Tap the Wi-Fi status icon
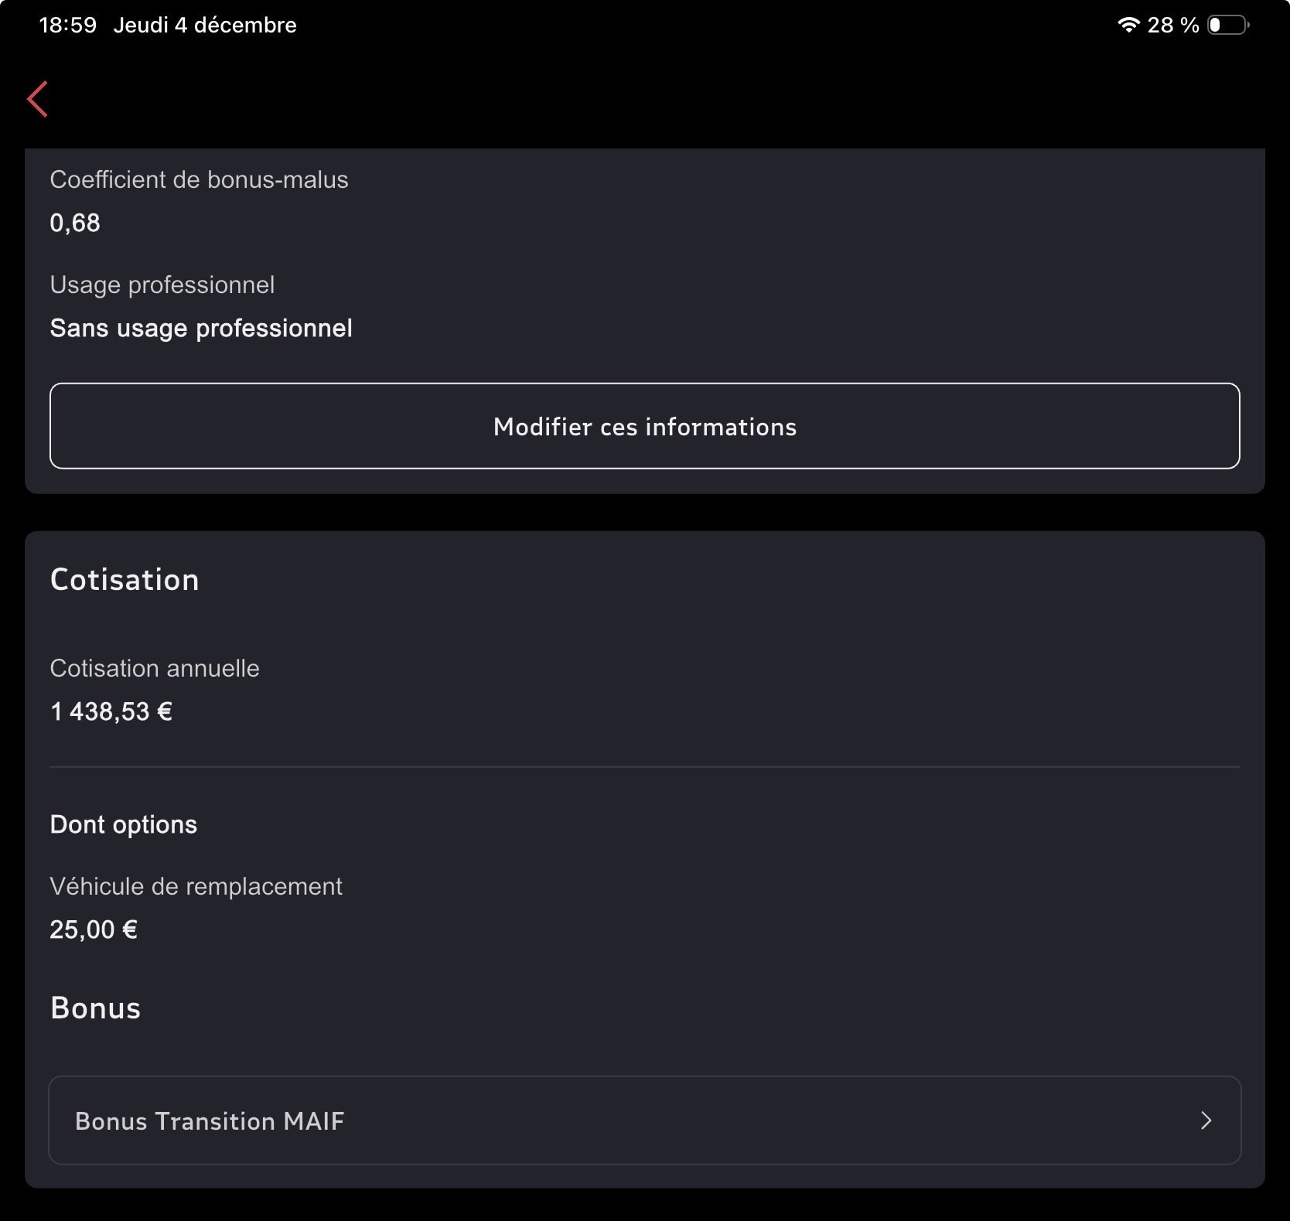Image resolution: width=1290 pixels, height=1221 pixels. (x=1128, y=25)
